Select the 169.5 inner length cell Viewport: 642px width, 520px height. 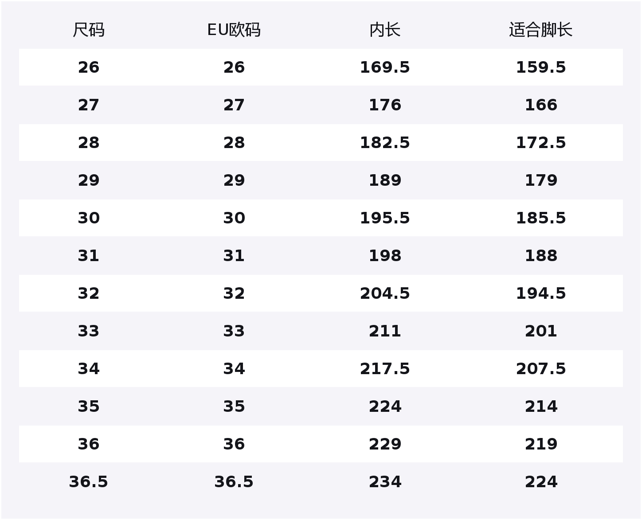385,67
